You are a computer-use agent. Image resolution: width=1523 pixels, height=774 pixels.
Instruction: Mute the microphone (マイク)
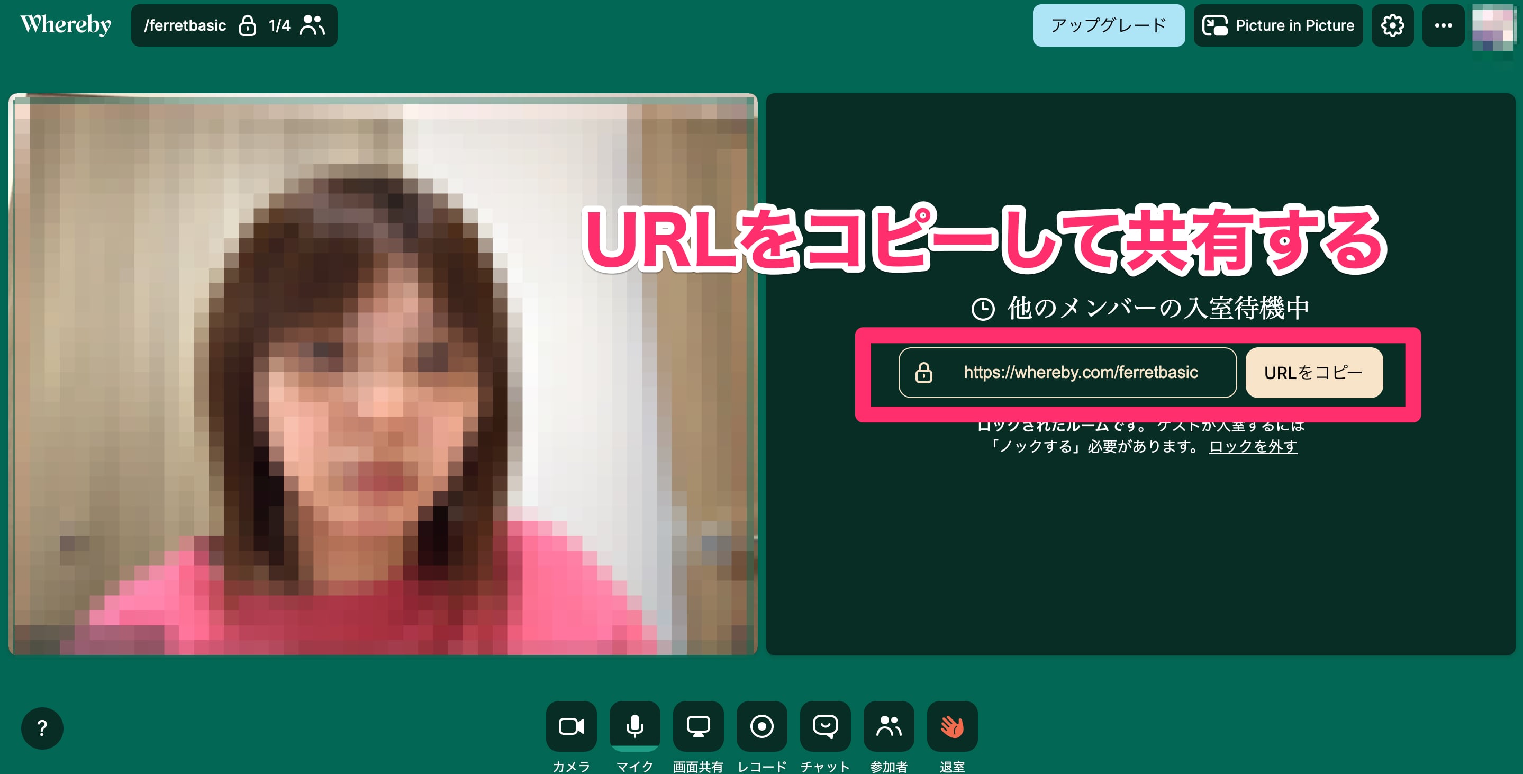[x=634, y=726]
